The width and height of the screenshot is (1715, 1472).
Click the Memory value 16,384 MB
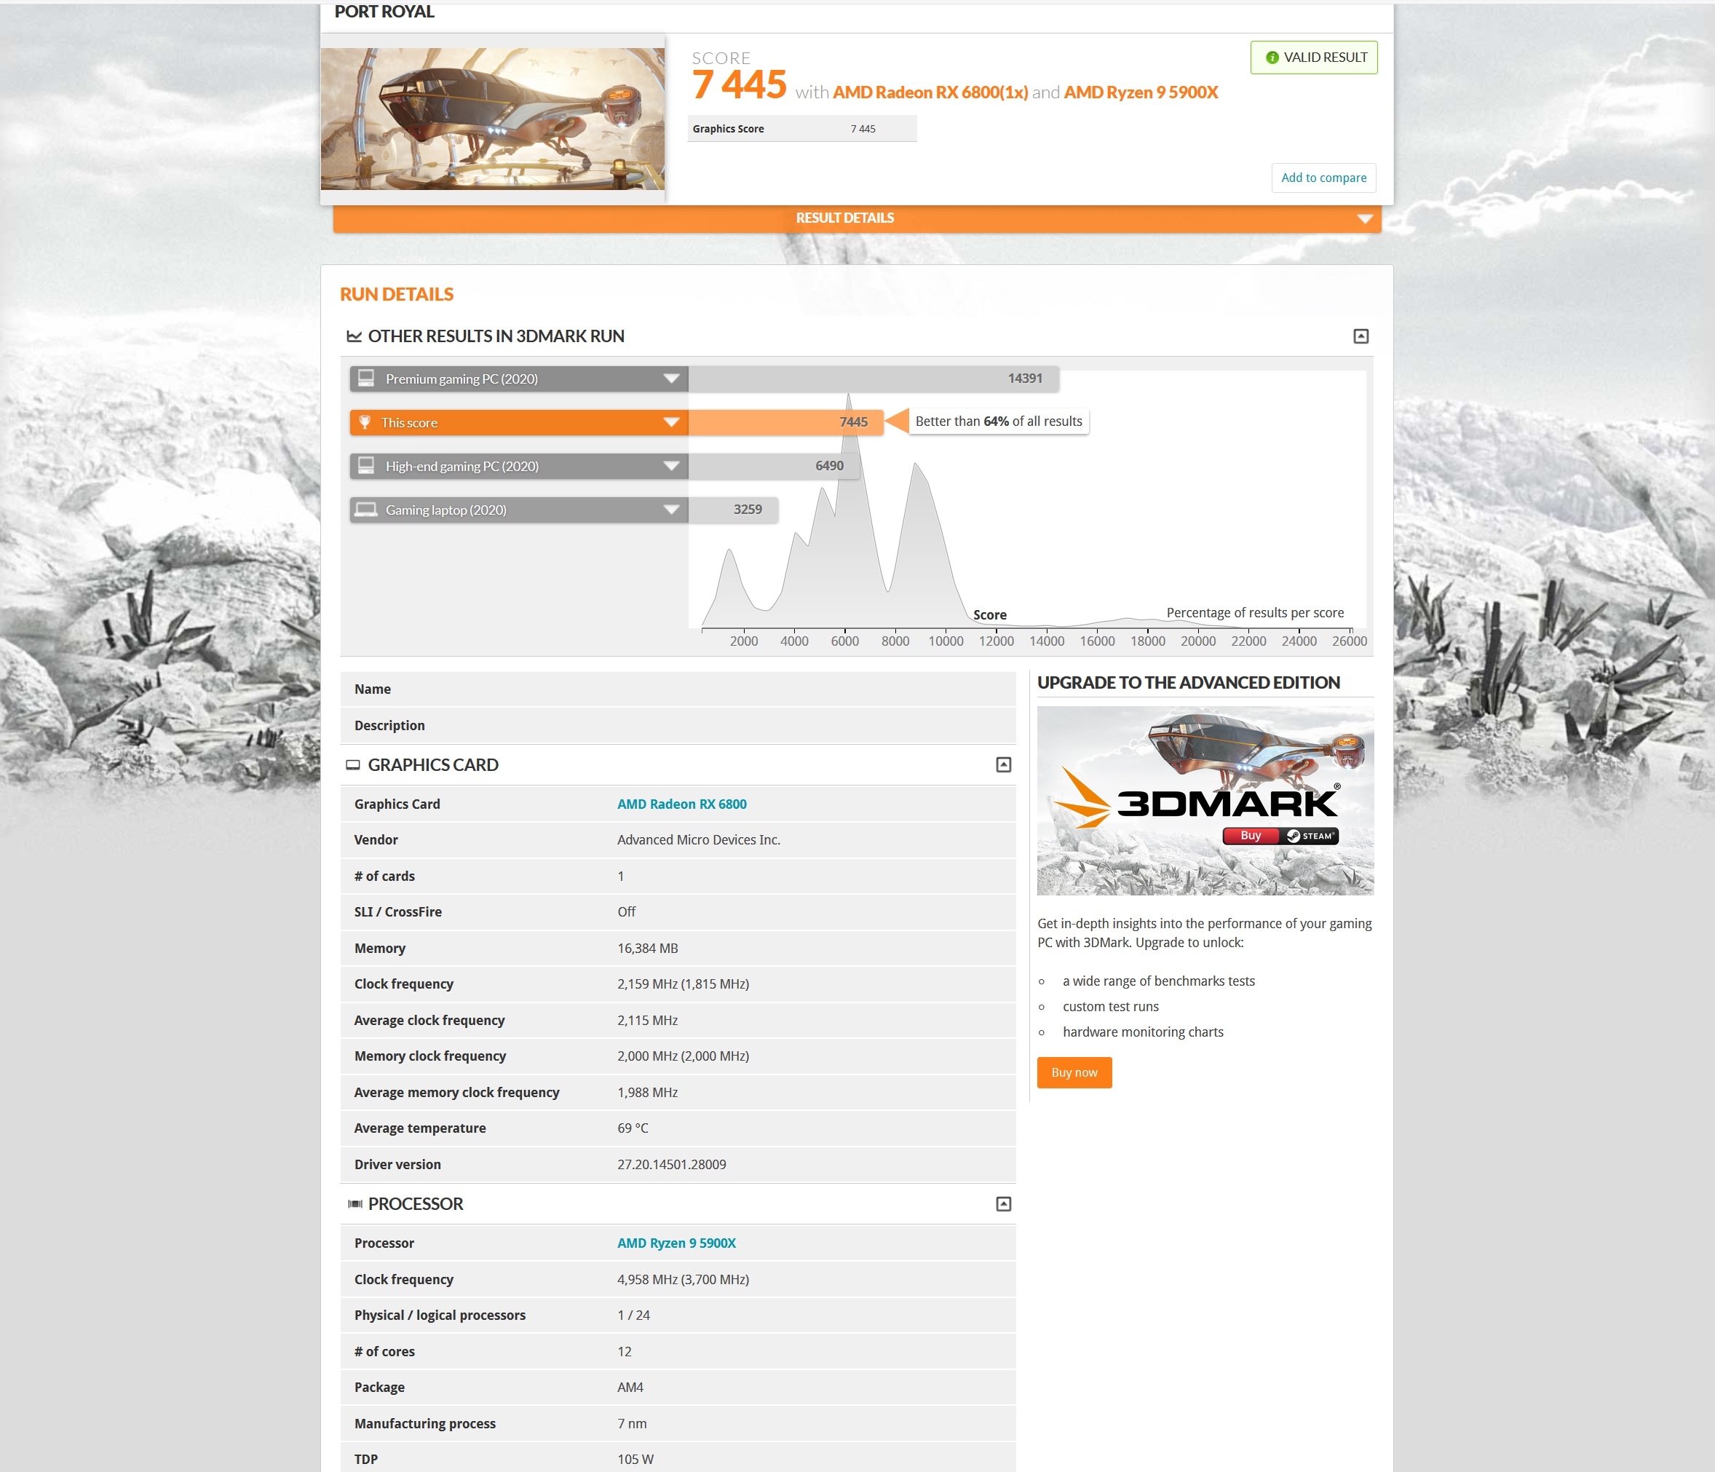click(x=647, y=948)
